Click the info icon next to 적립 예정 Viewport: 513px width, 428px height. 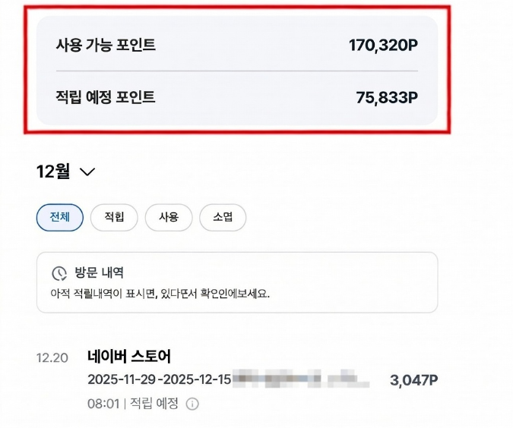point(192,404)
